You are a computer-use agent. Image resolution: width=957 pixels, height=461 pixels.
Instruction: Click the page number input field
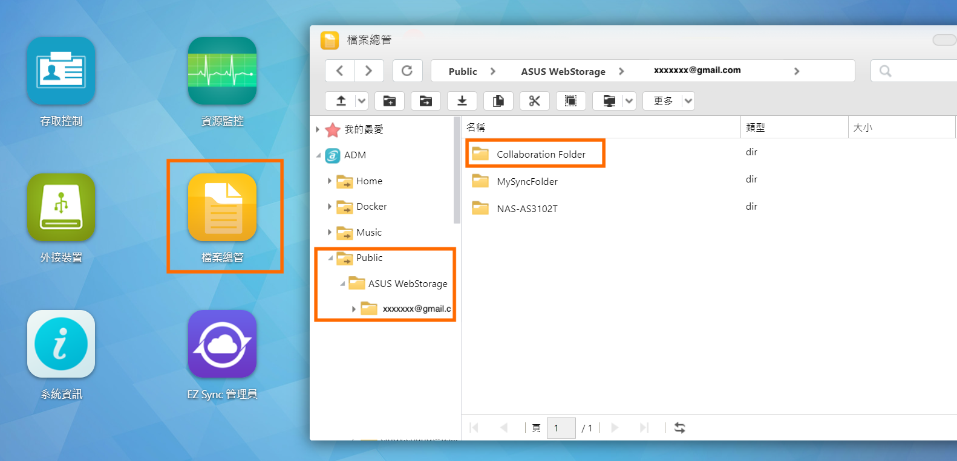coord(561,428)
